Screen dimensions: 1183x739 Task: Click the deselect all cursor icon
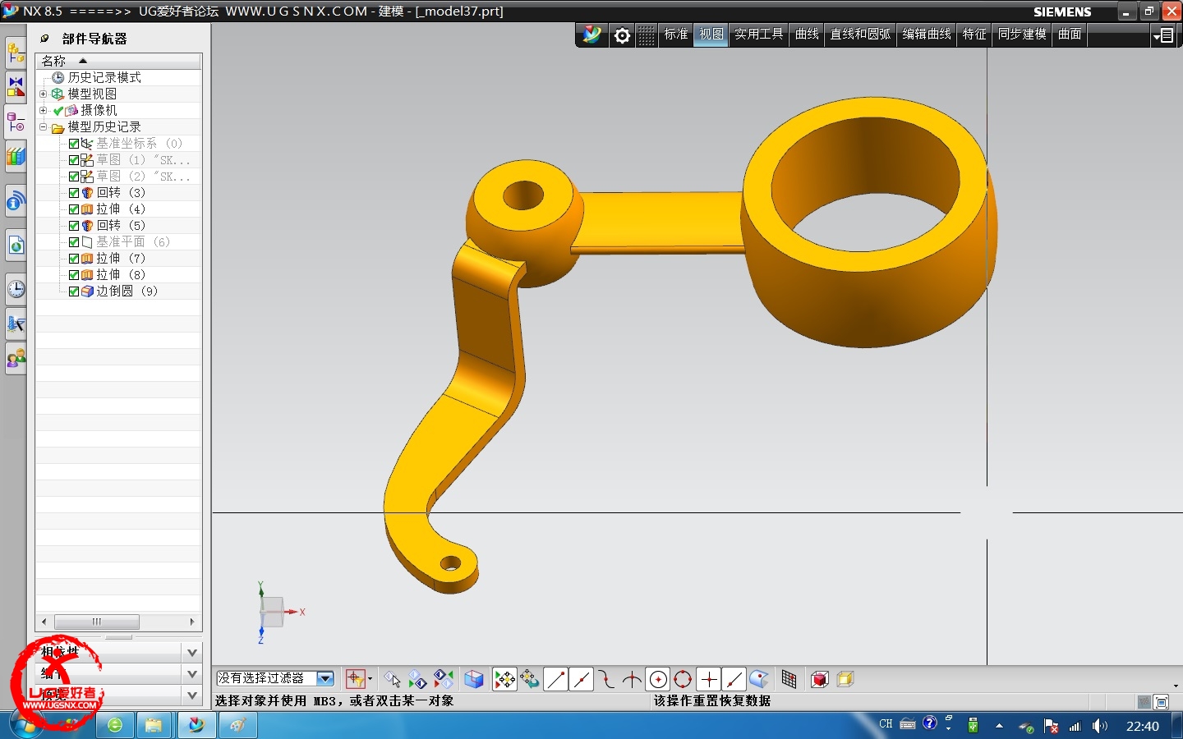[393, 679]
